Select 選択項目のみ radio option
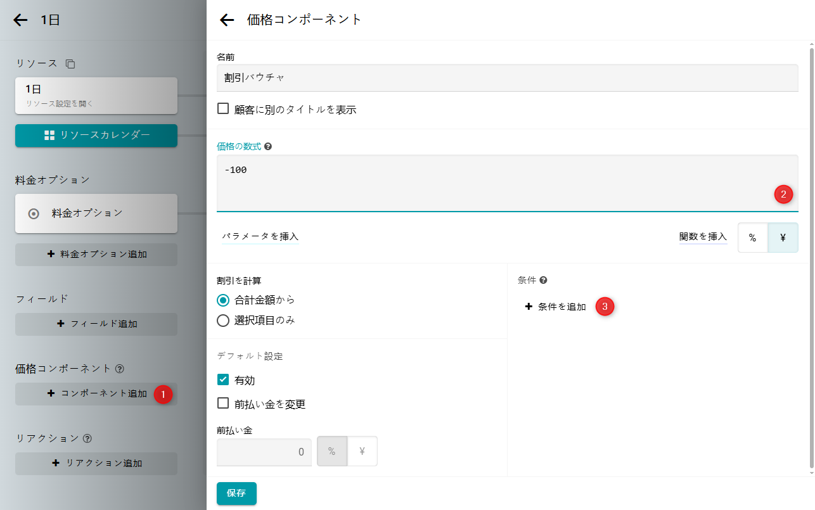 click(223, 321)
